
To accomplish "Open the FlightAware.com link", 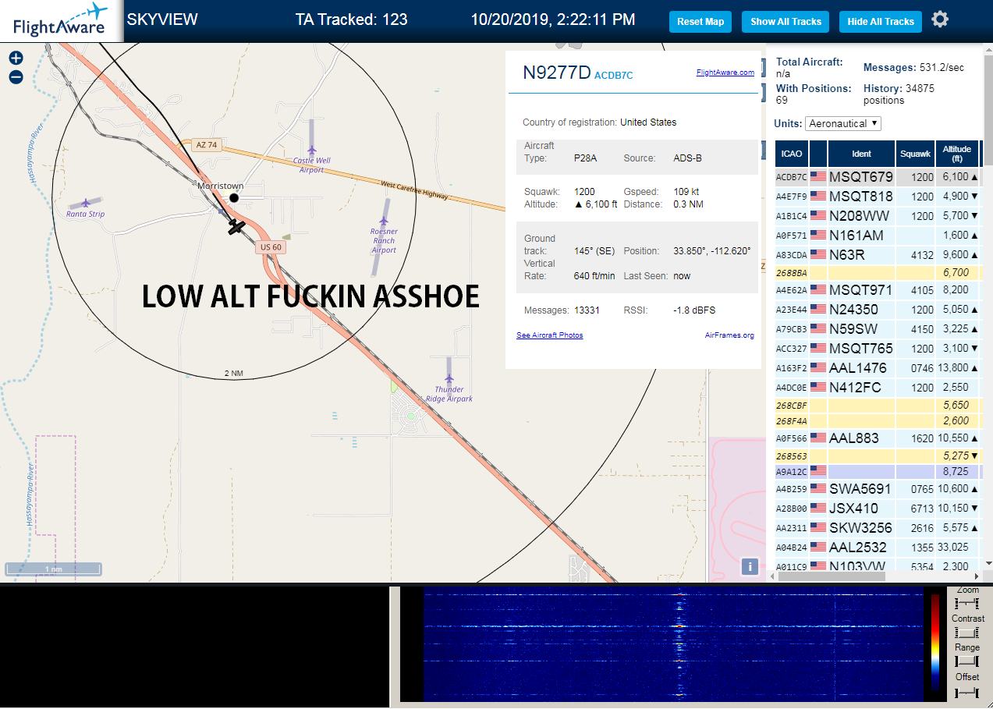I will 725,73.
